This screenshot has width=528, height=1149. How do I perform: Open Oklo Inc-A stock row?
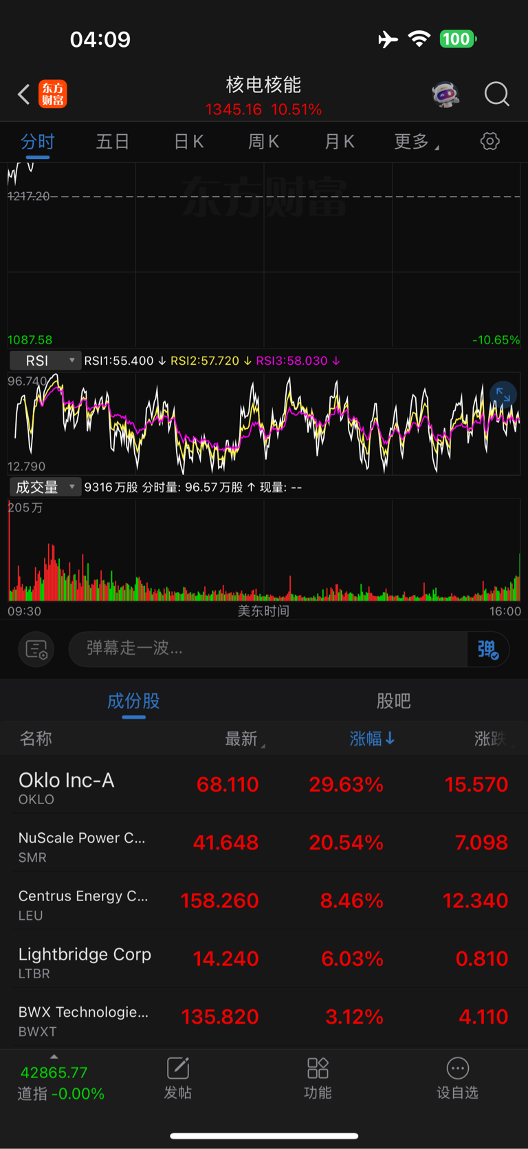point(264,785)
